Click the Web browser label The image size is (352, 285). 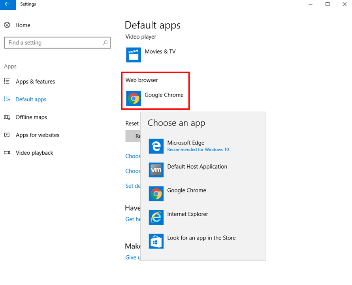point(142,80)
